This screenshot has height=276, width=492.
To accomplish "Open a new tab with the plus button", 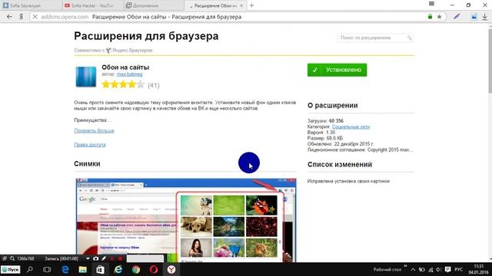I will [x=251, y=5].
